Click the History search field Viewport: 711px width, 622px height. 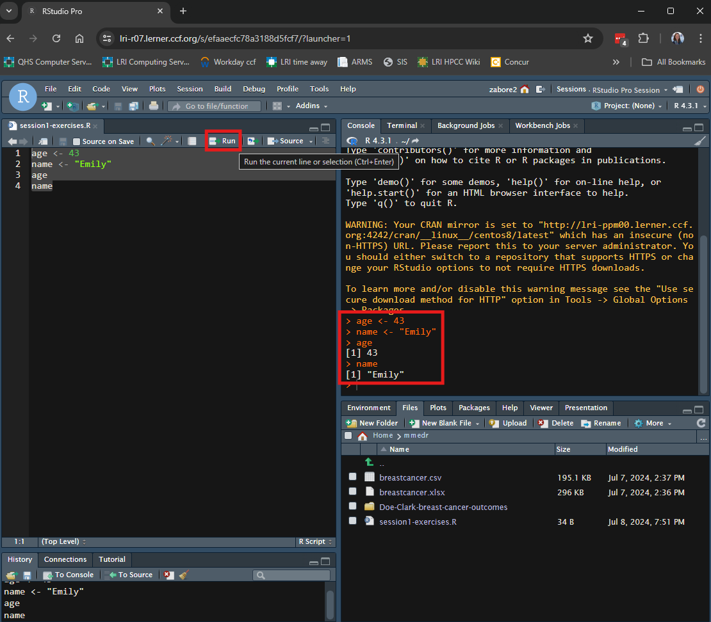coord(291,575)
